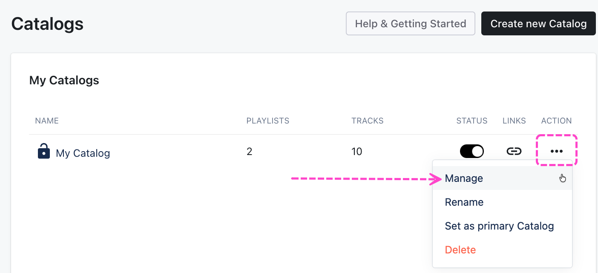Open the My Catalog name link
598x273 pixels.
pyautogui.click(x=83, y=153)
